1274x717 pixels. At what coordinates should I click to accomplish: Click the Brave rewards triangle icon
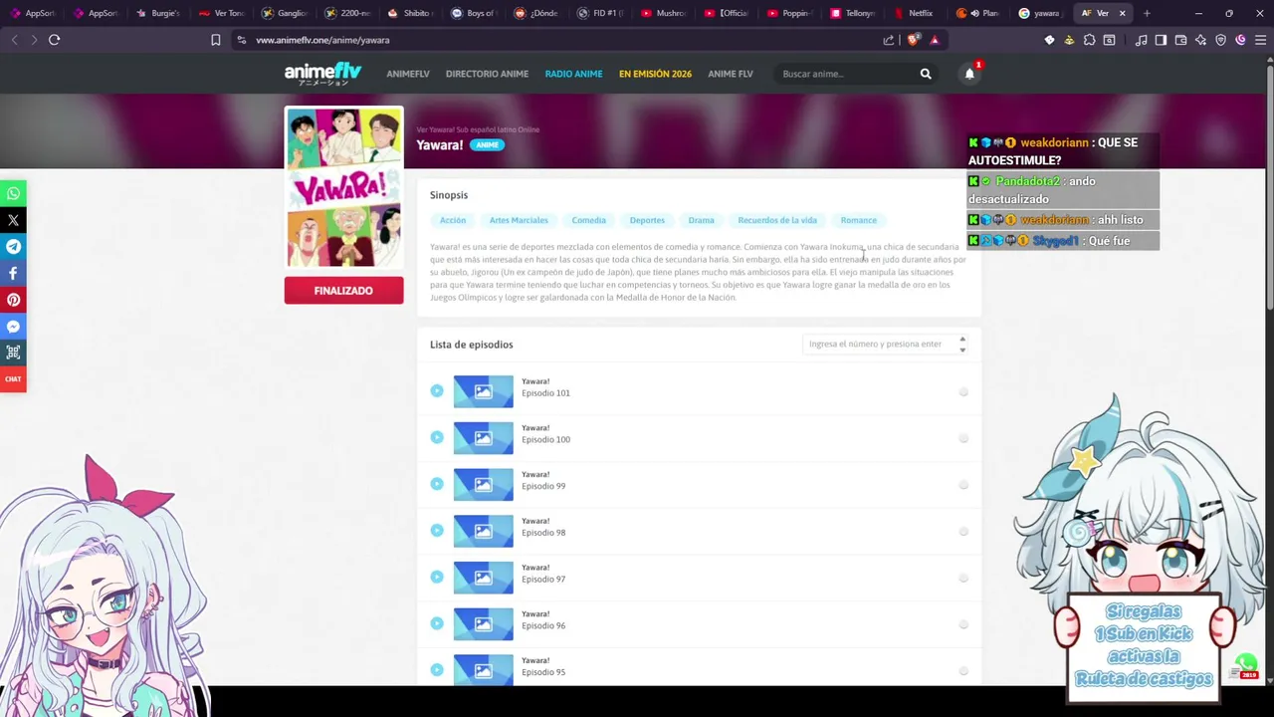[934, 40]
